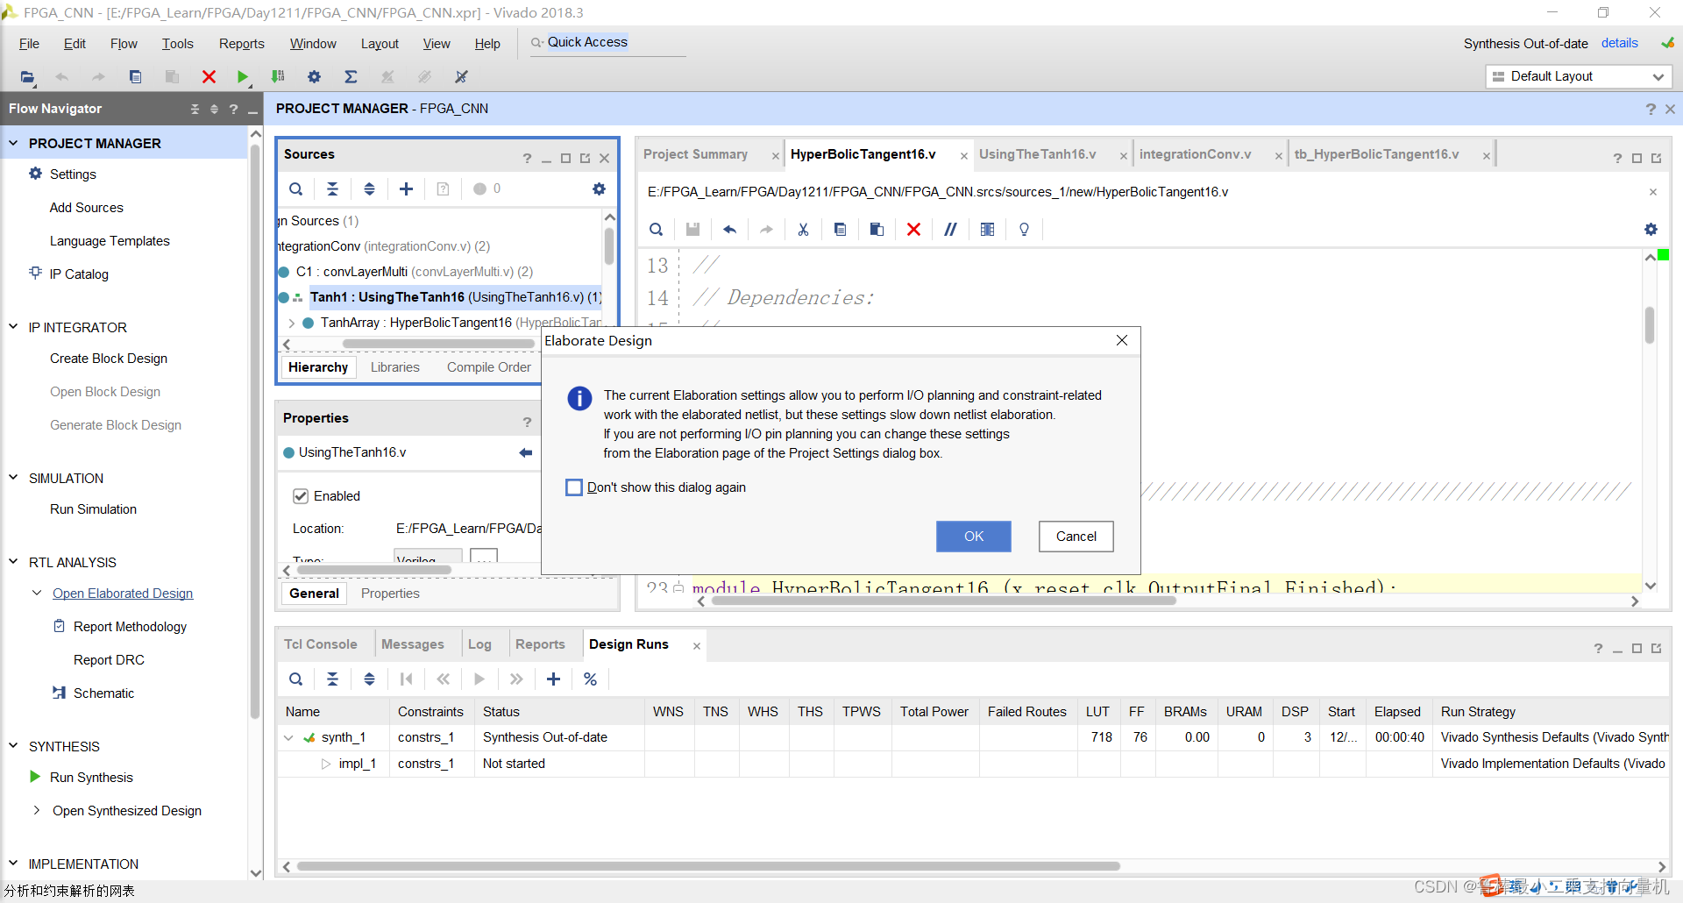The image size is (1683, 903).
Task: Click the sigma Report icon in toolbar
Action: [x=351, y=77]
